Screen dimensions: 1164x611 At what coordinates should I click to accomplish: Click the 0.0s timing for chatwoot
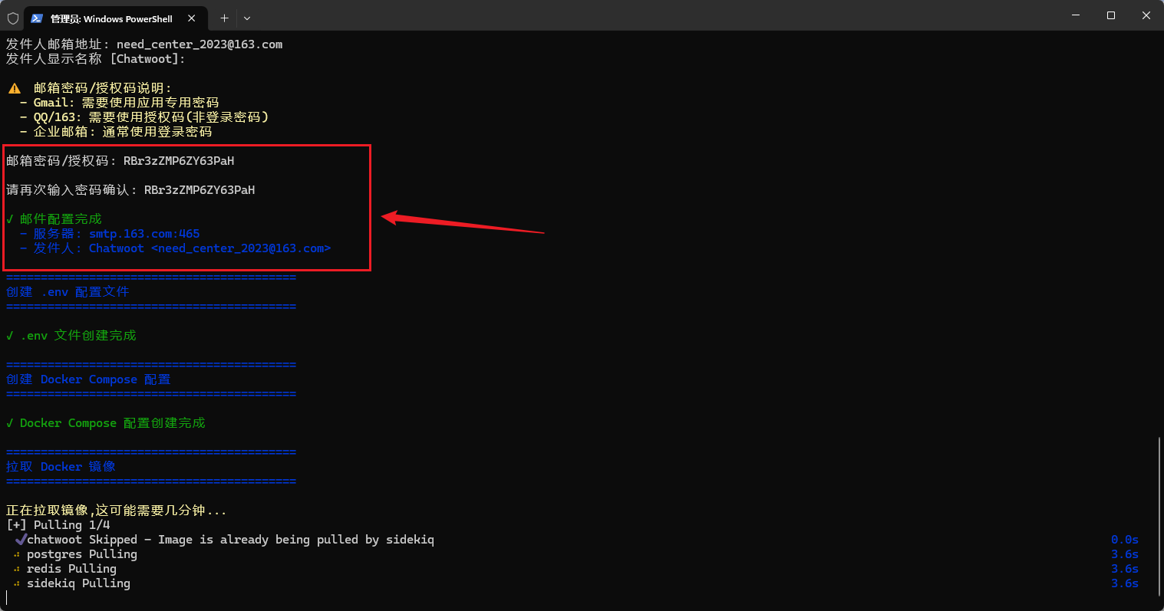[1124, 540]
